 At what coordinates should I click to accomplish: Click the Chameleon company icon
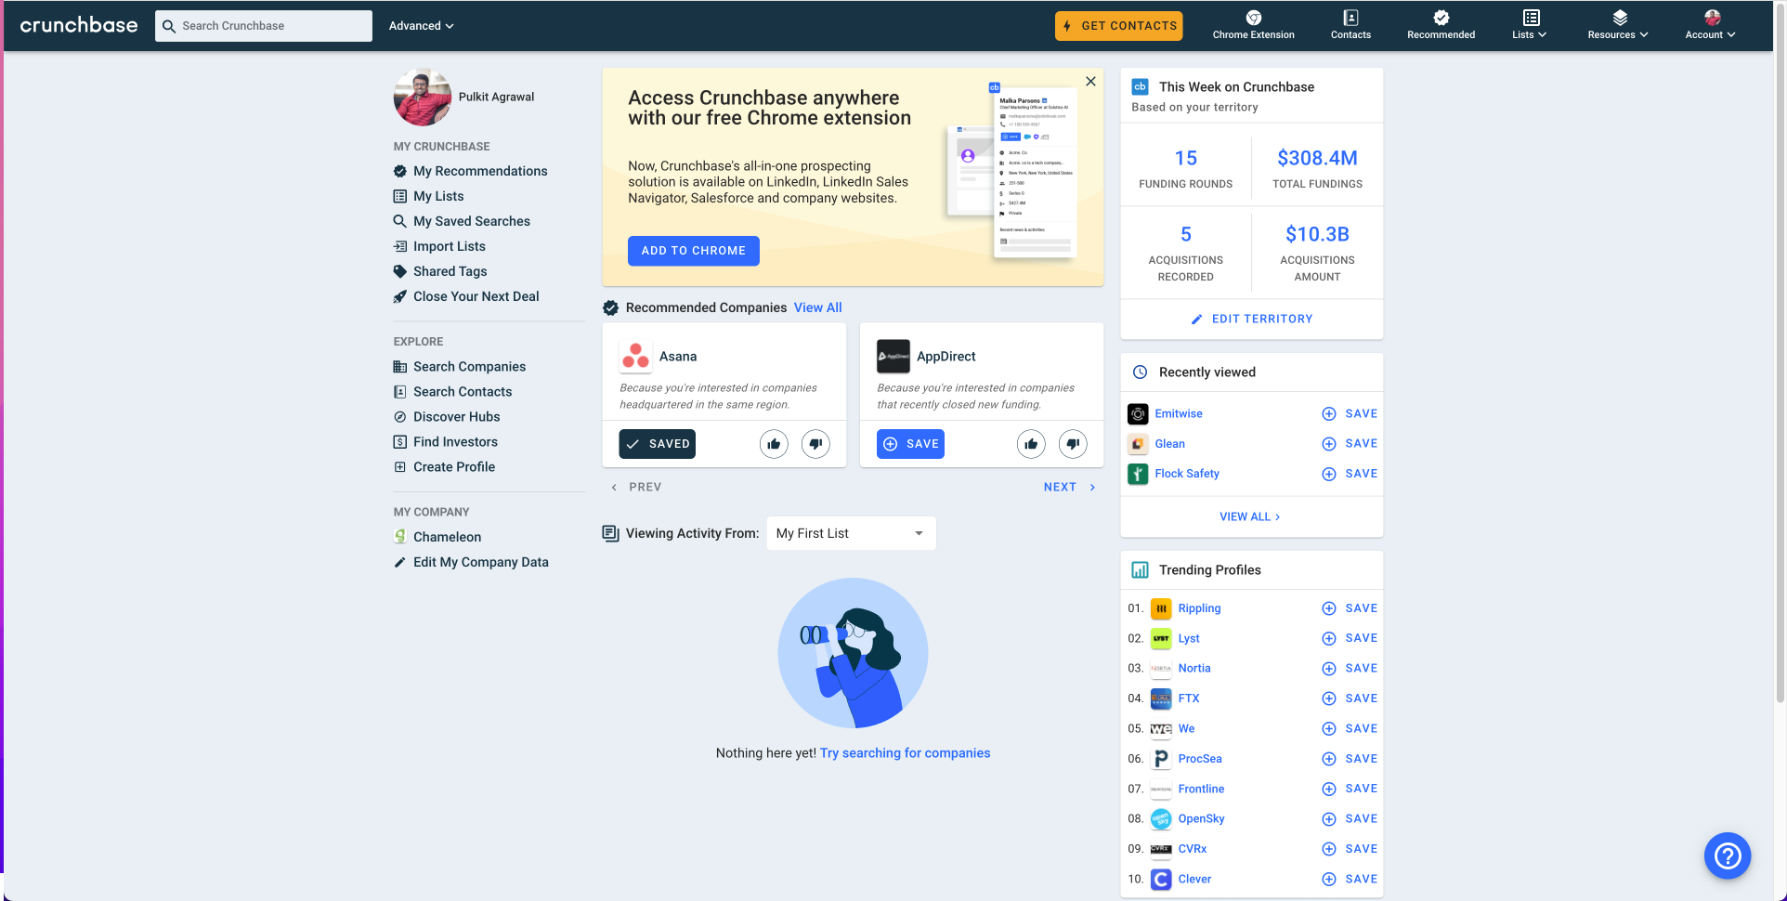click(x=400, y=537)
